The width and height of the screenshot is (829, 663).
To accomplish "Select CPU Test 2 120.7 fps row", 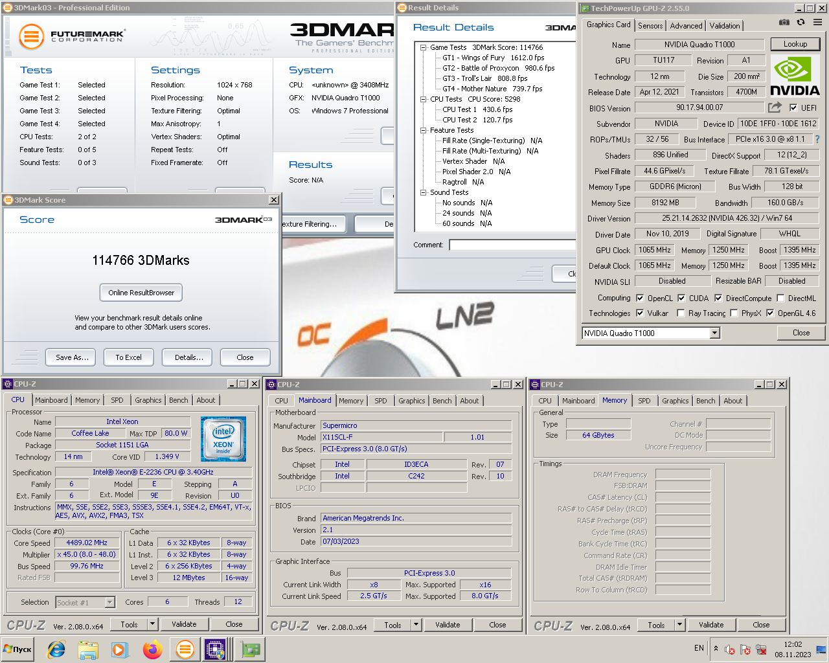I will coord(477,120).
